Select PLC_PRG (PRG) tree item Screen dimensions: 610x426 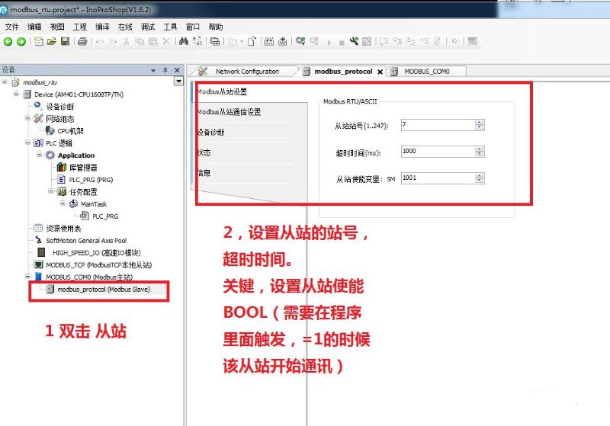(91, 180)
